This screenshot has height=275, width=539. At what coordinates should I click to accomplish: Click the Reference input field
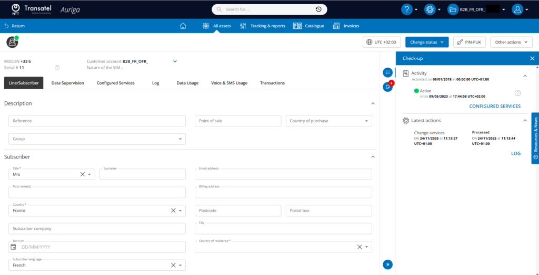(97, 121)
